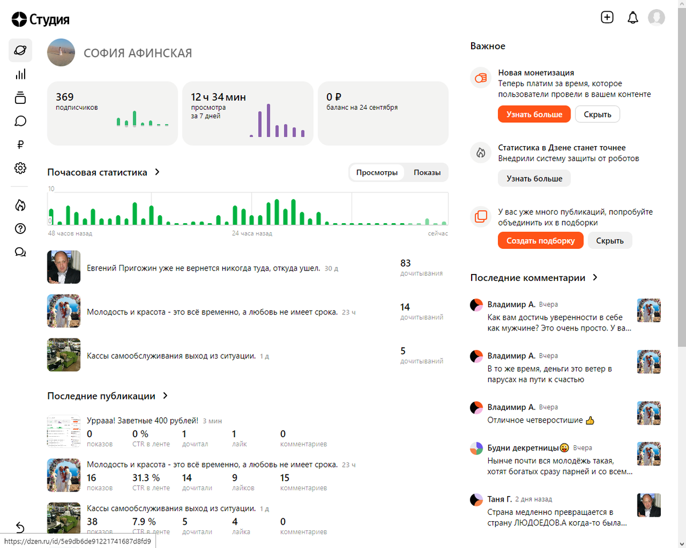The width and height of the screenshot is (686, 548).
Task: Open the ruble monetization sidebar icon
Action: tap(20, 144)
